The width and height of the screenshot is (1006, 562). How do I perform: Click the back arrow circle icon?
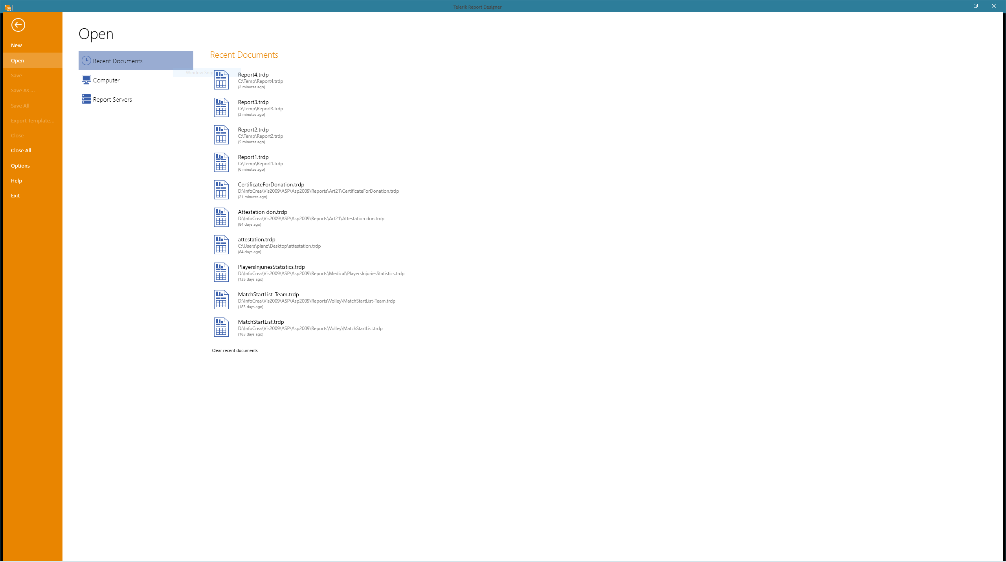[18, 25]
